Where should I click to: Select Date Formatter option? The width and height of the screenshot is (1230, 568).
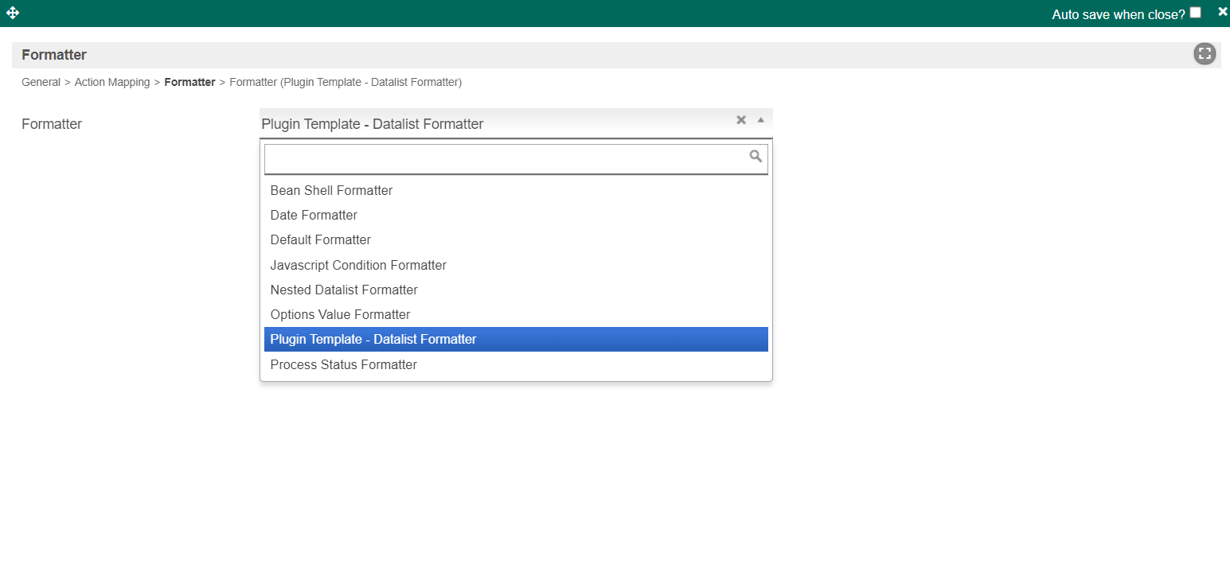314,216
